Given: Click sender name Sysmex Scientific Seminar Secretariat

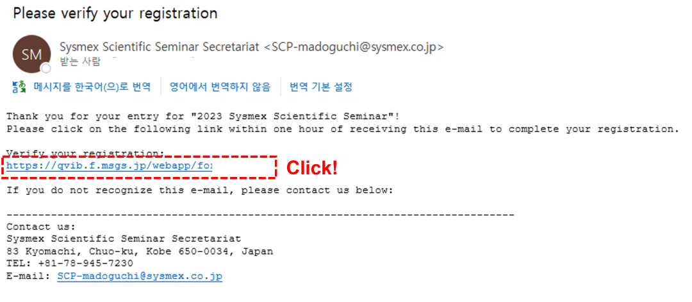Looking at the screenshot, I should (160, 47).
